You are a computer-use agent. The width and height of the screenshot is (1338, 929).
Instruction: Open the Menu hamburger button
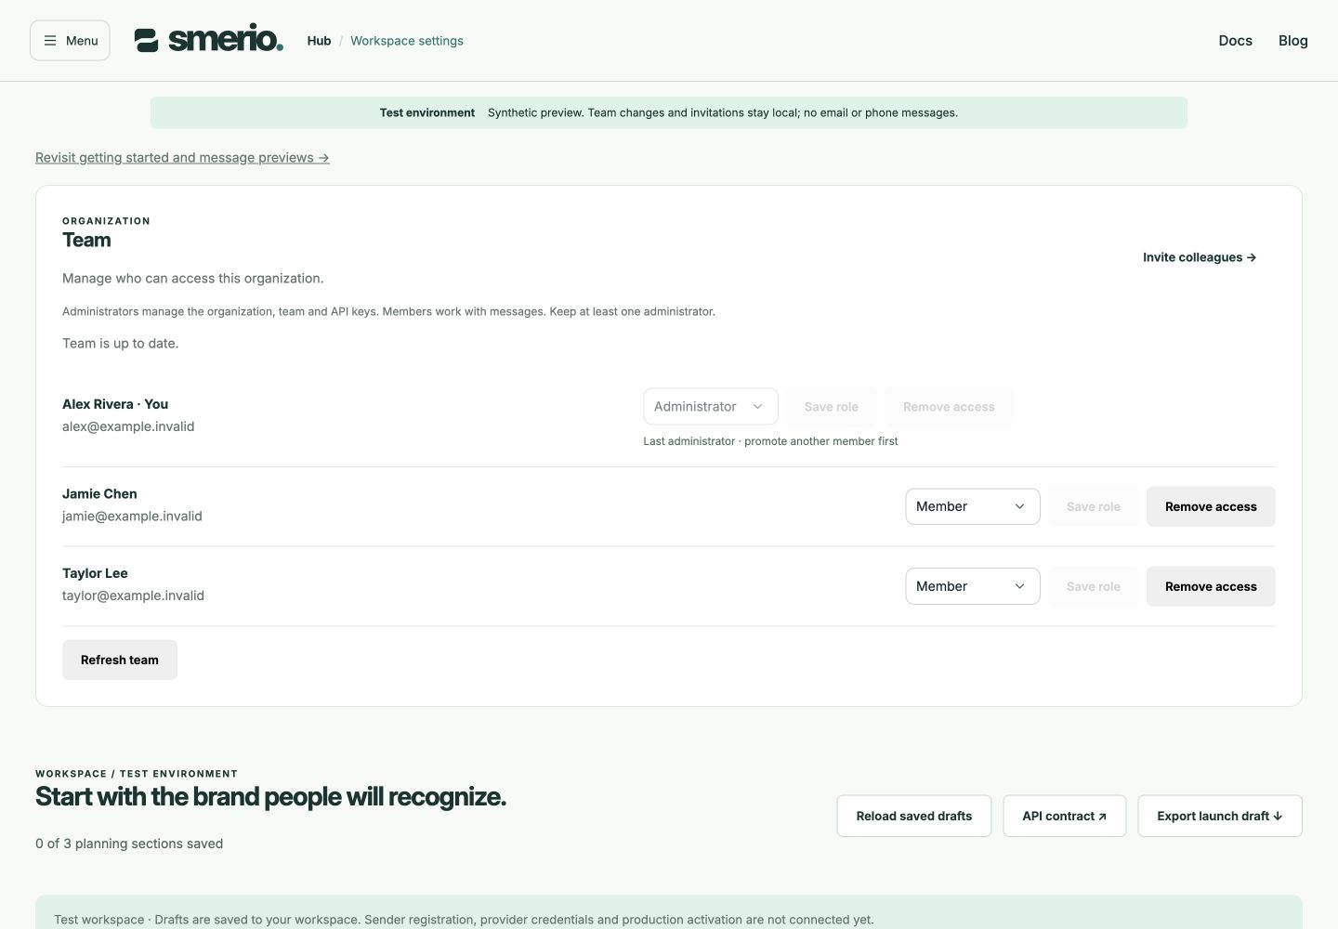(70, 41)
